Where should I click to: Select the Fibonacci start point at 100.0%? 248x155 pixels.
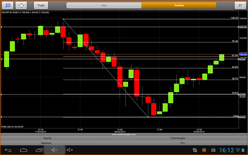(x=63, y=19)
